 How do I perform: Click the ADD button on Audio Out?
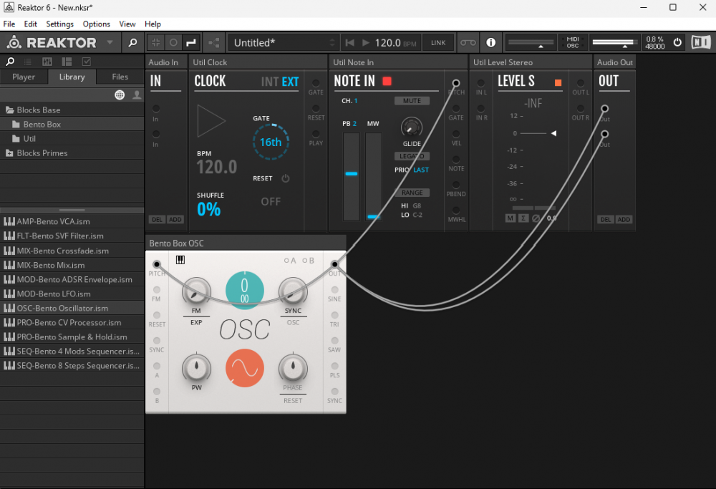pyautogui.click(x=624, y=220)
